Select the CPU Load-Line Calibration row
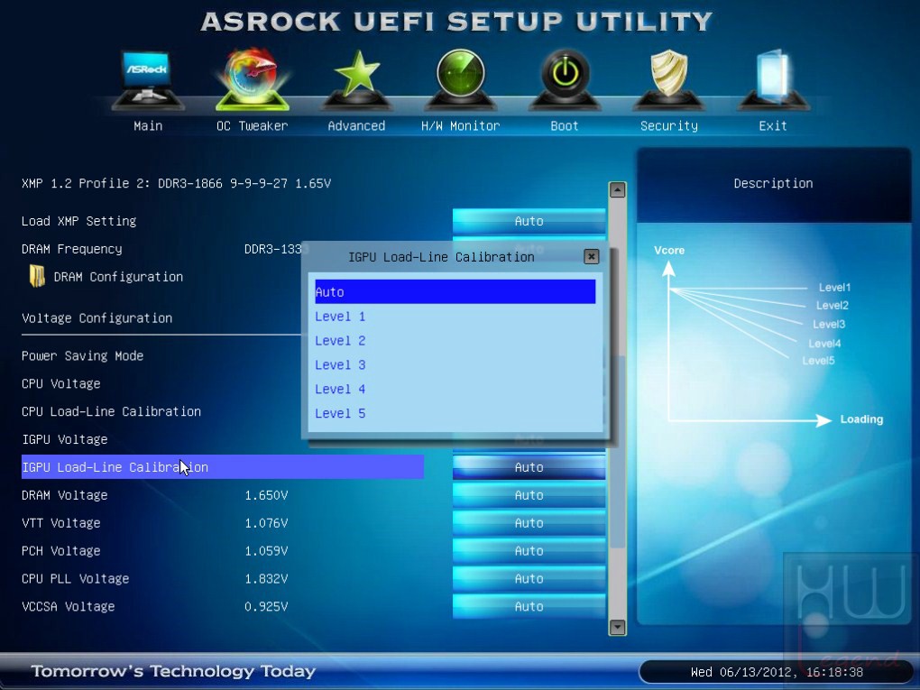 [111, 411]
